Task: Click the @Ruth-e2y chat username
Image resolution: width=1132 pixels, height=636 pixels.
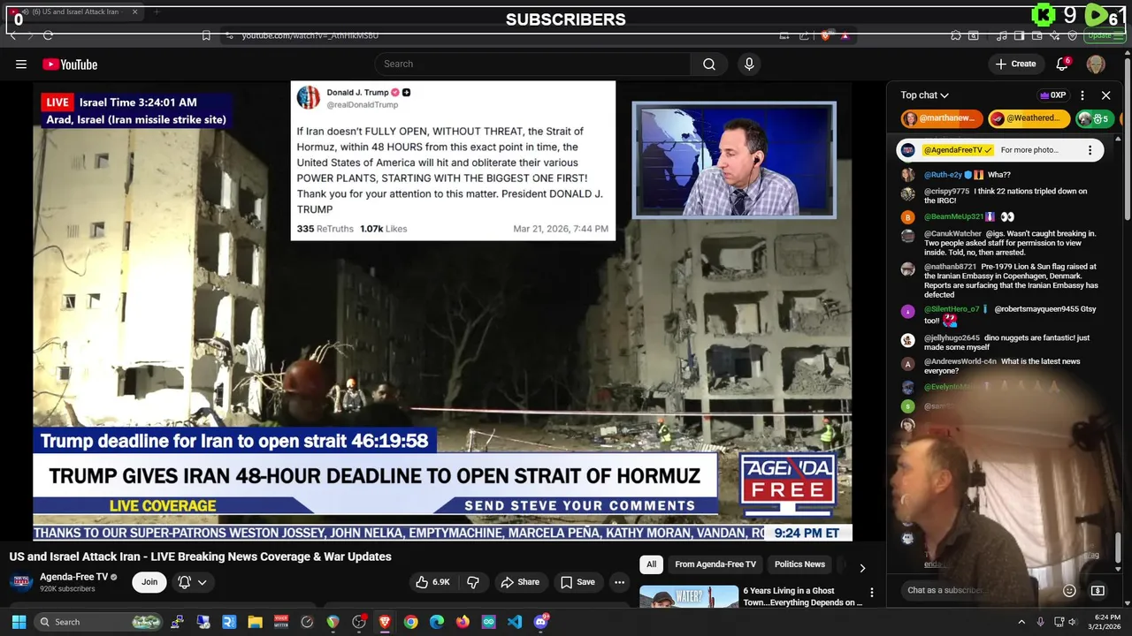Action: (943, 175)
